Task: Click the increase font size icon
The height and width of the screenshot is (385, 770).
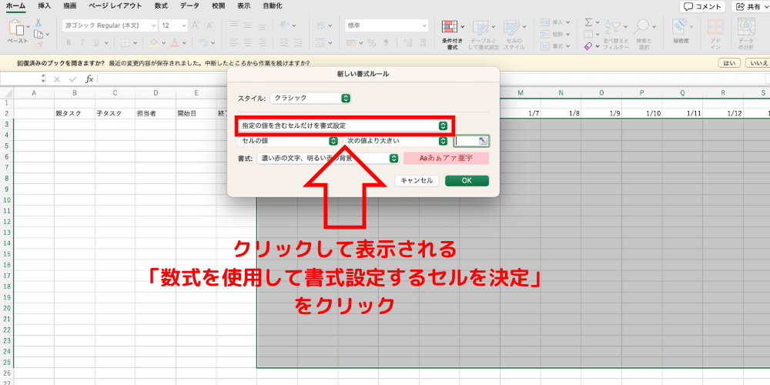Action: click(x=196, y=25)
